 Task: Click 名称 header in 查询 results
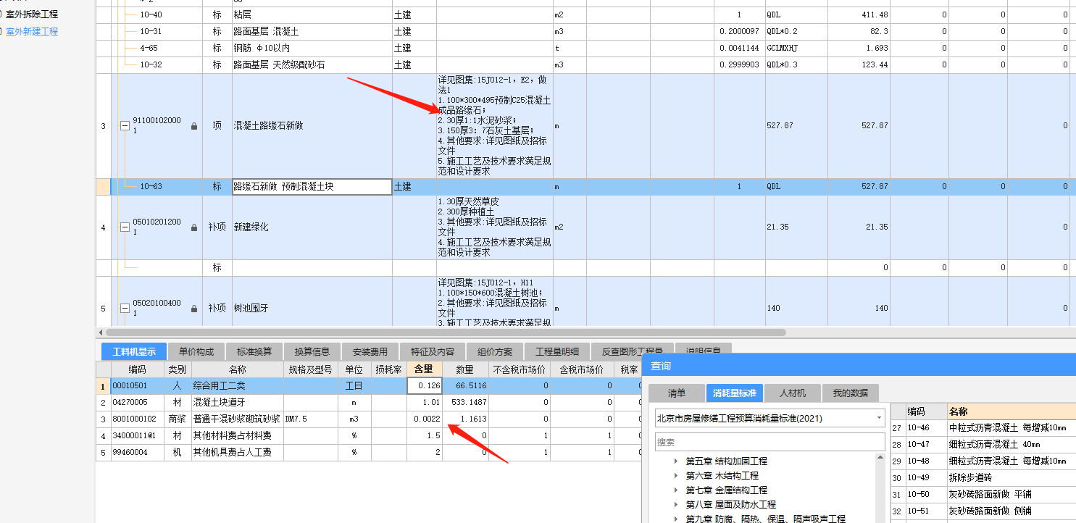point(1010,411)
